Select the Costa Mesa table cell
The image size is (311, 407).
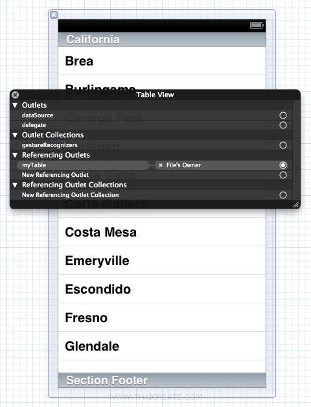[162, 232]
